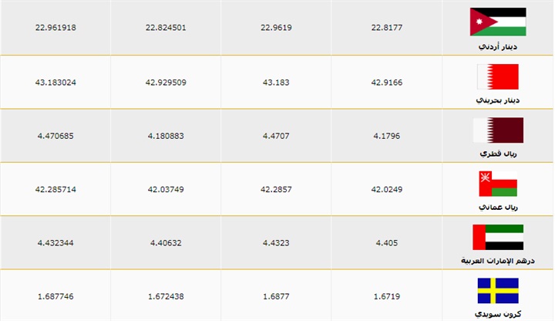Click the Jordan flag icon
555x321 pixels.
[x=497, y=22]
